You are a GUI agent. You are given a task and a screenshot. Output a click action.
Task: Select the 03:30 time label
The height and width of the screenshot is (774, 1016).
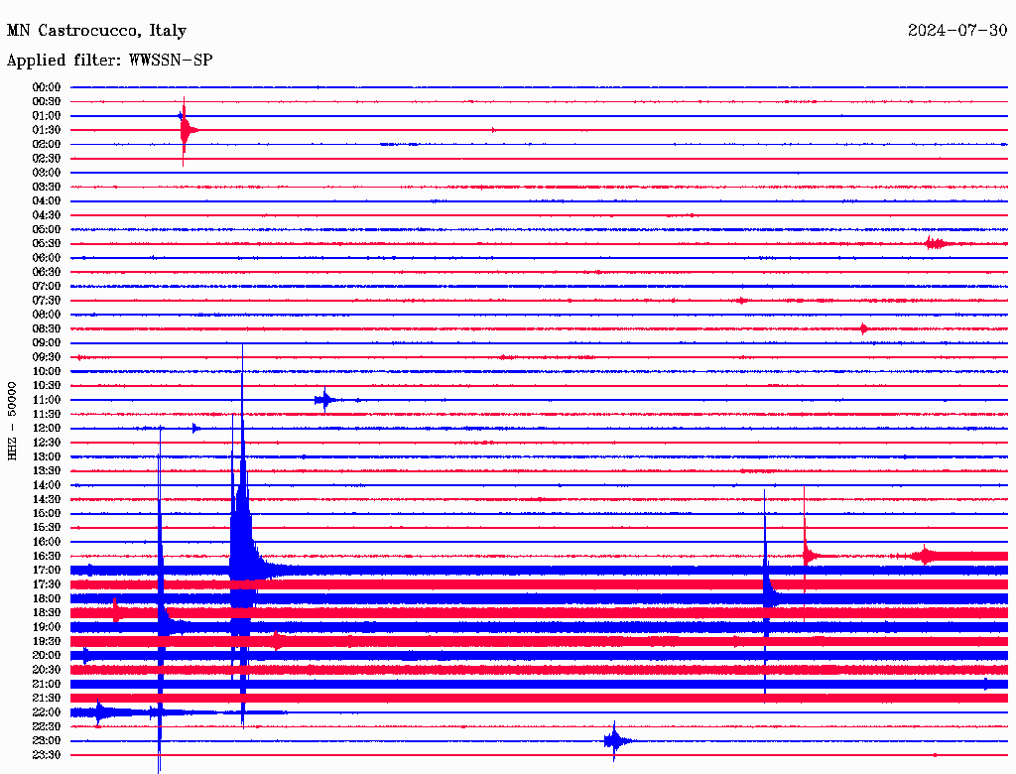click(46, 187)
